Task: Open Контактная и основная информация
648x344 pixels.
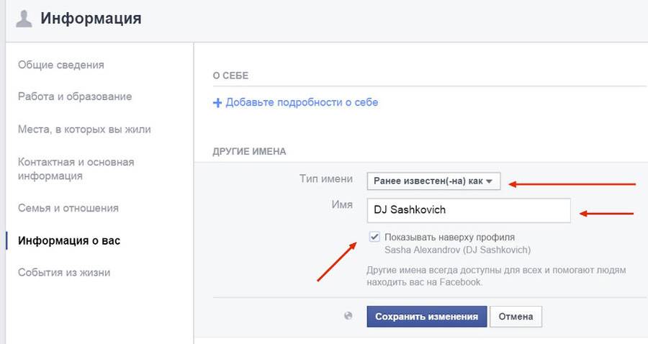Action: (x=76, y=169)
